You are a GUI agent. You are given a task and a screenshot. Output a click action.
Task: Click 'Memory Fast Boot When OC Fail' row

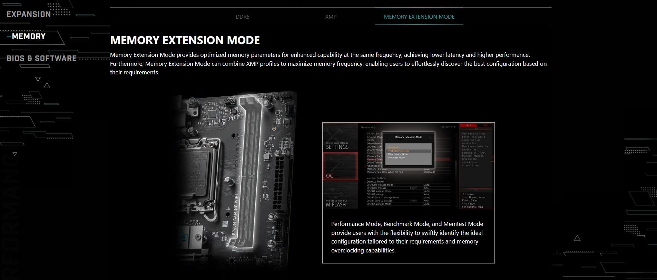click(408, 172)
